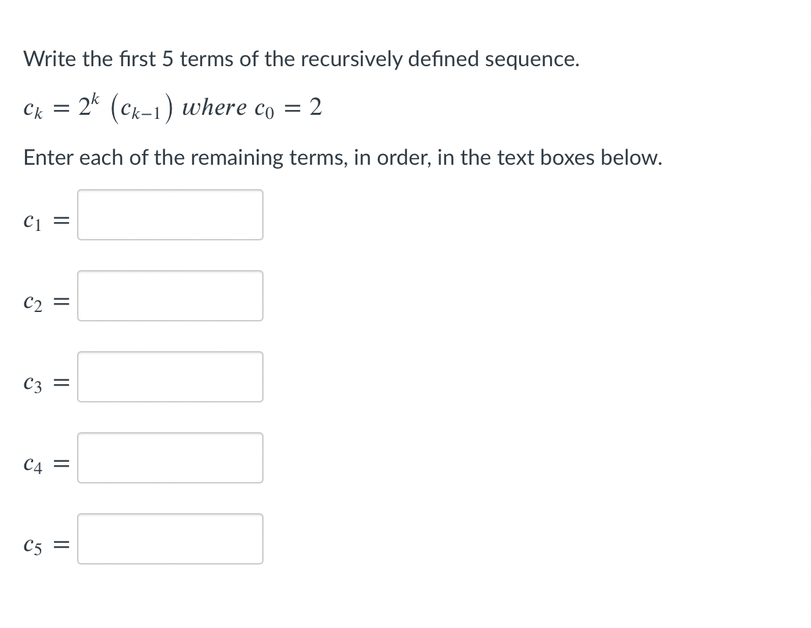Image resolution: width=811 pixels, height=628 pixels.
Task: Click the c5 answer text field
Action: coord(170,539)
